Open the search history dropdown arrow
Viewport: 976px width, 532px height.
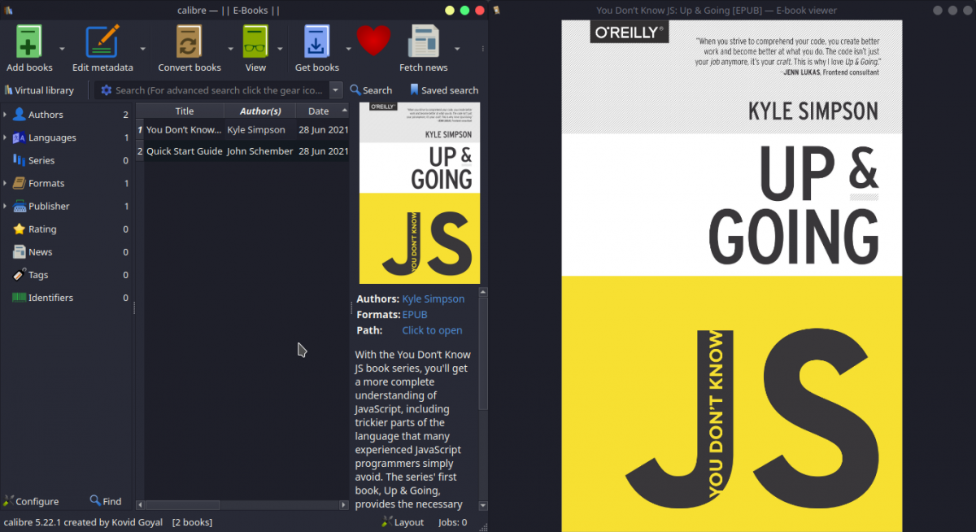(x=336, y=90)
